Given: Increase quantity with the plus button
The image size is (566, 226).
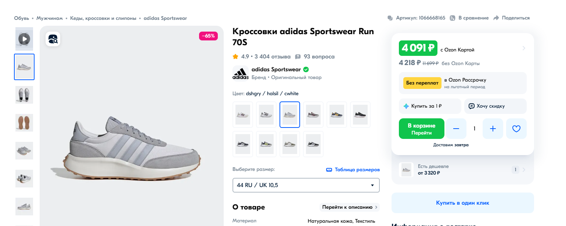Looking at the screenshot, I should coord(493,129).
